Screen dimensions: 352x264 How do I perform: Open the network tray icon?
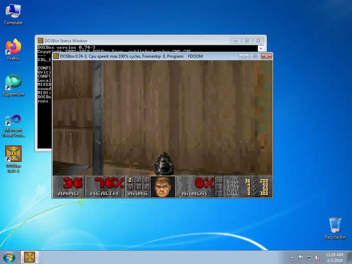pyautogui.click(x=309, y=257)
